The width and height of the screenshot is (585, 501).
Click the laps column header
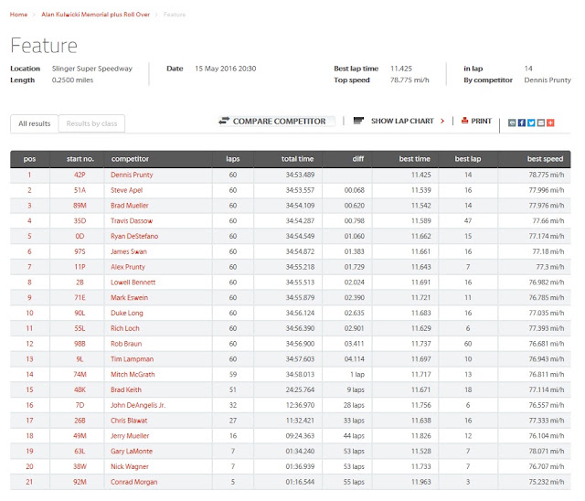coord(233,159)
